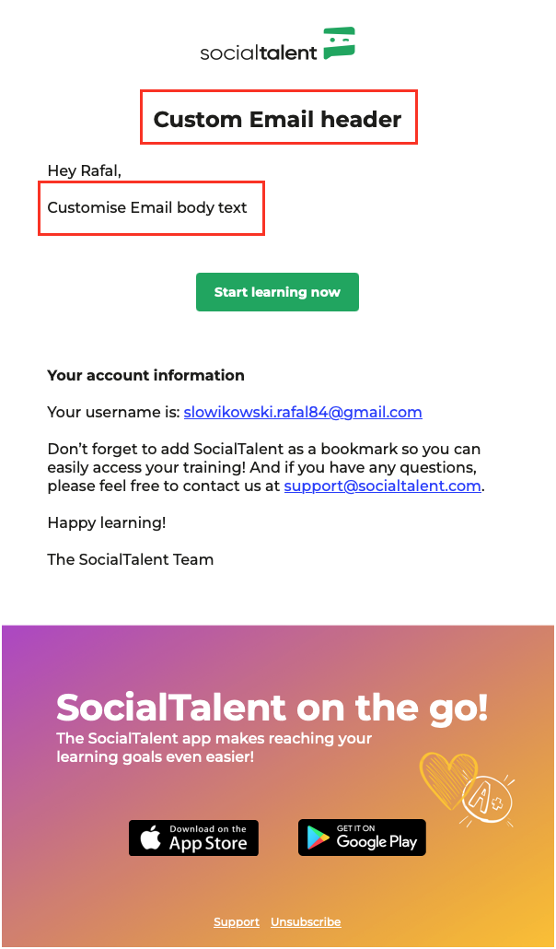Viewport: 556px width, 949px height.
Task: Open the slowikowski.rafal84@gmail.com username link
Action: click(x=303, y=412)
